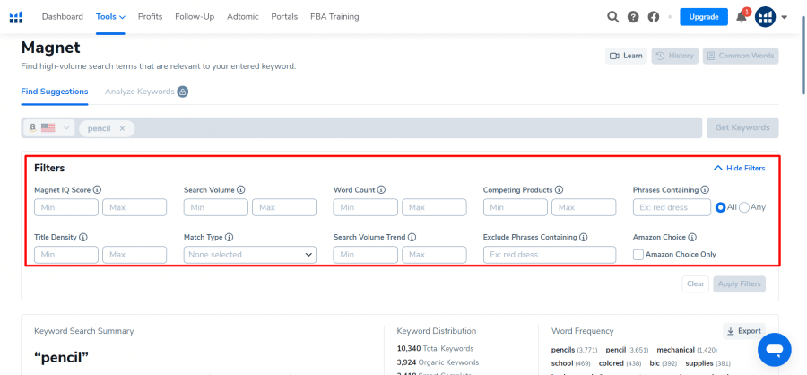Click the lock icon beside Analyze Keywords

tap(183, 92)
